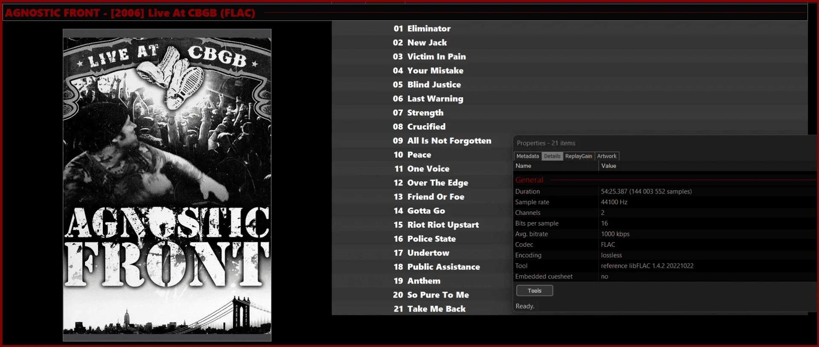Select track 05 Blind Justice
This screenshot has height=347, width=819.
(x=427, y=85)
